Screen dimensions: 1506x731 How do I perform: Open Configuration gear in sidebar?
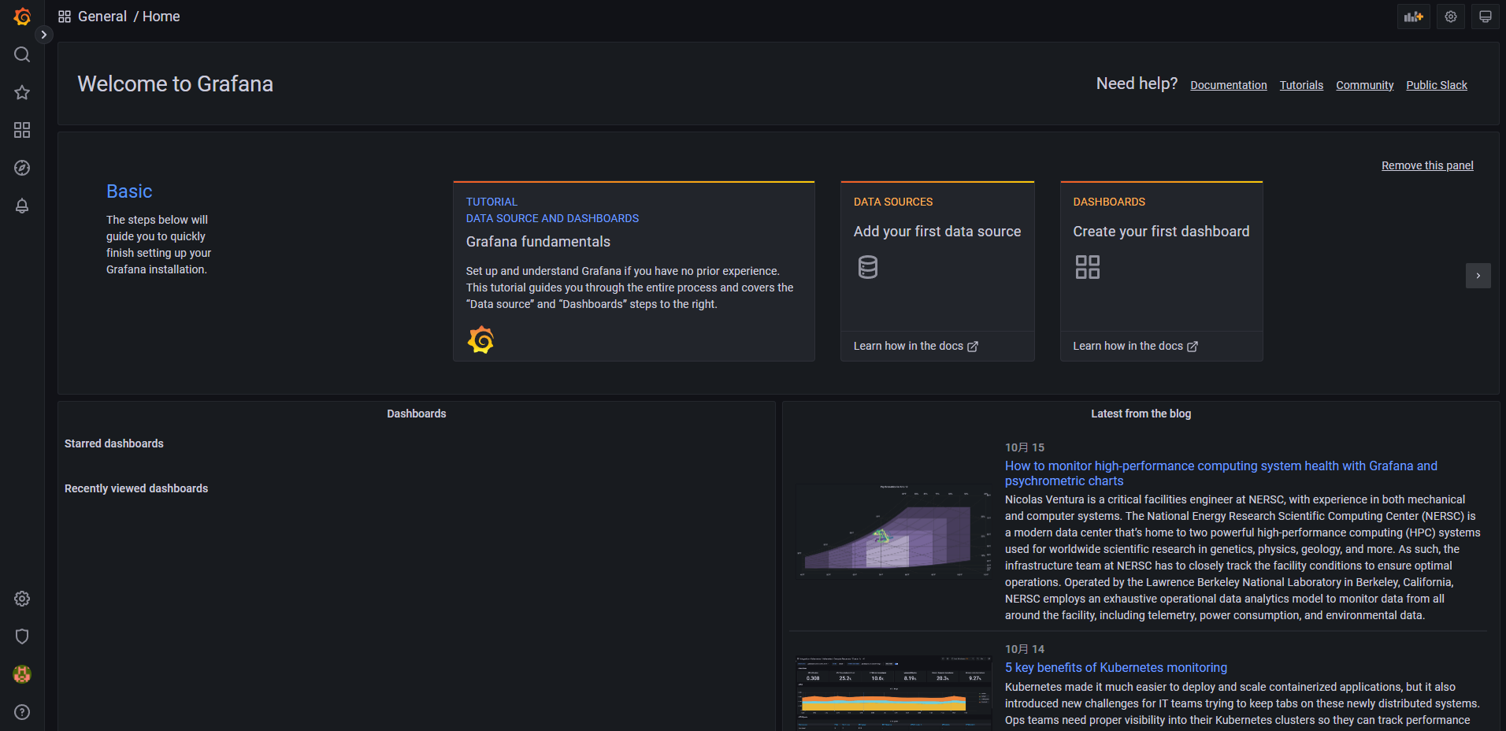(22, 599)
